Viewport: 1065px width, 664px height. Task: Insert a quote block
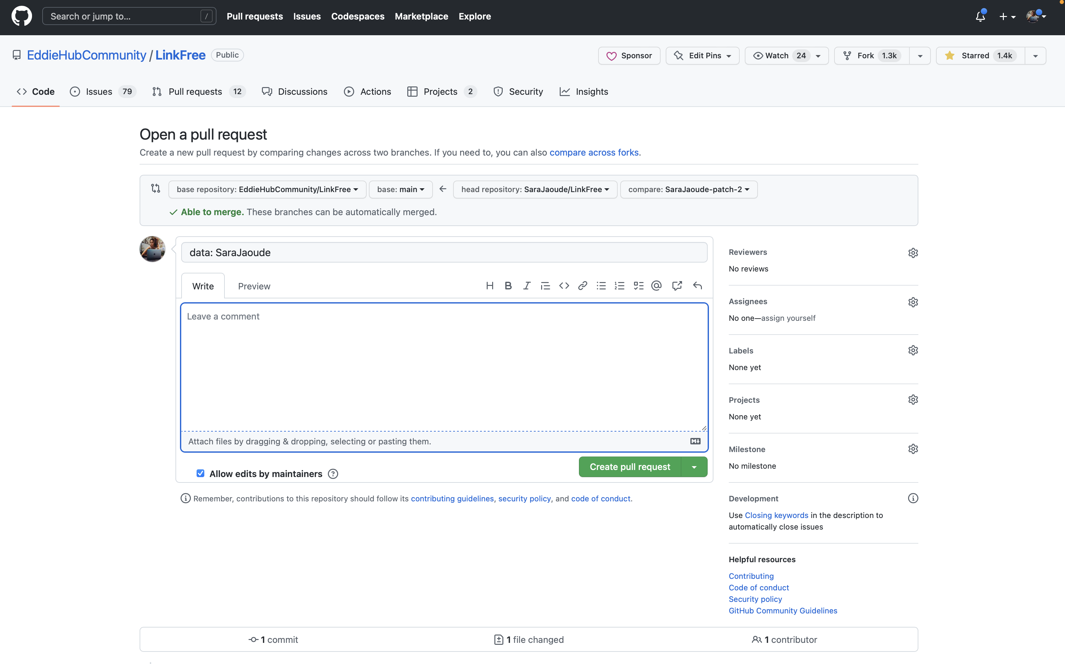[545, 286]
